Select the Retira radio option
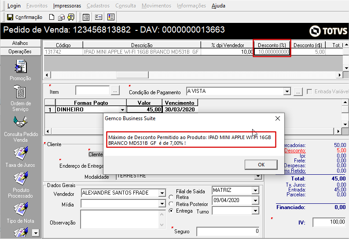 [171, 197]
